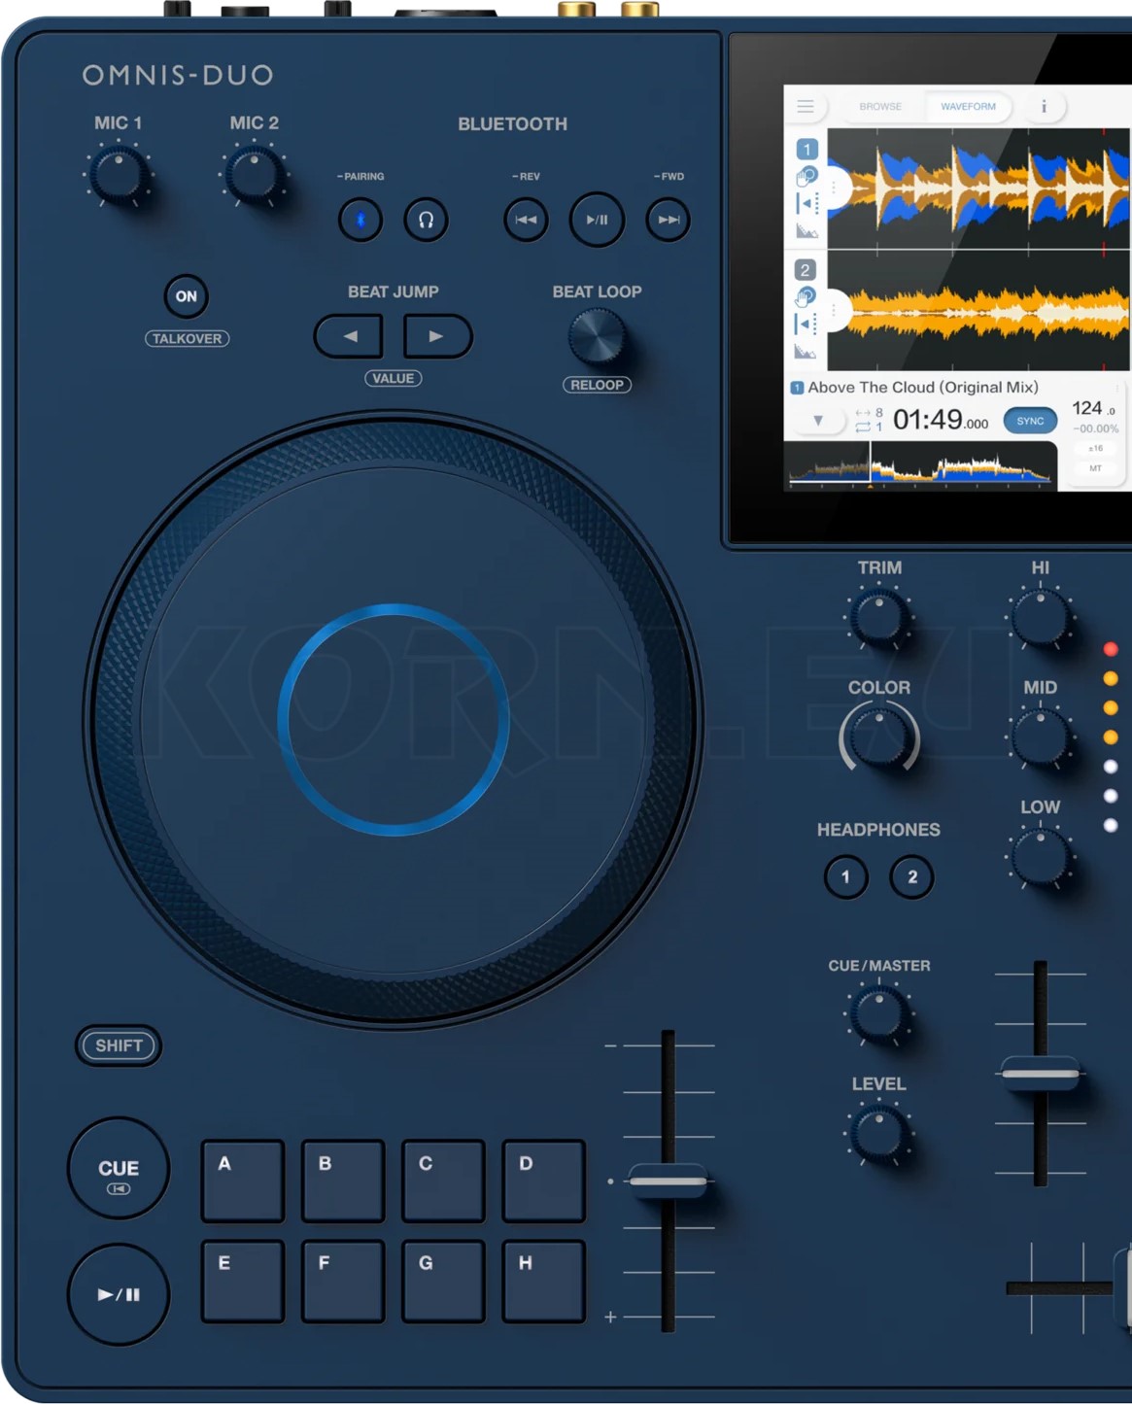Viewport: 1132px width, 1404px height.
Task: Click the channel volume fader
Action: 1041,1071
